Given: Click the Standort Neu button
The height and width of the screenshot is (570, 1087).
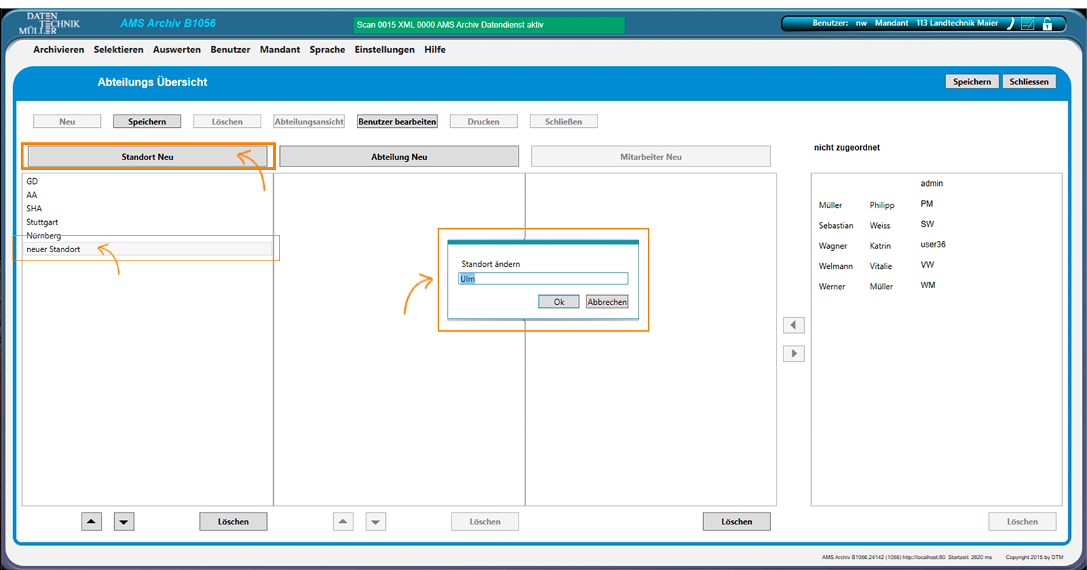Looking at the screenshot, I should (147, 157).
